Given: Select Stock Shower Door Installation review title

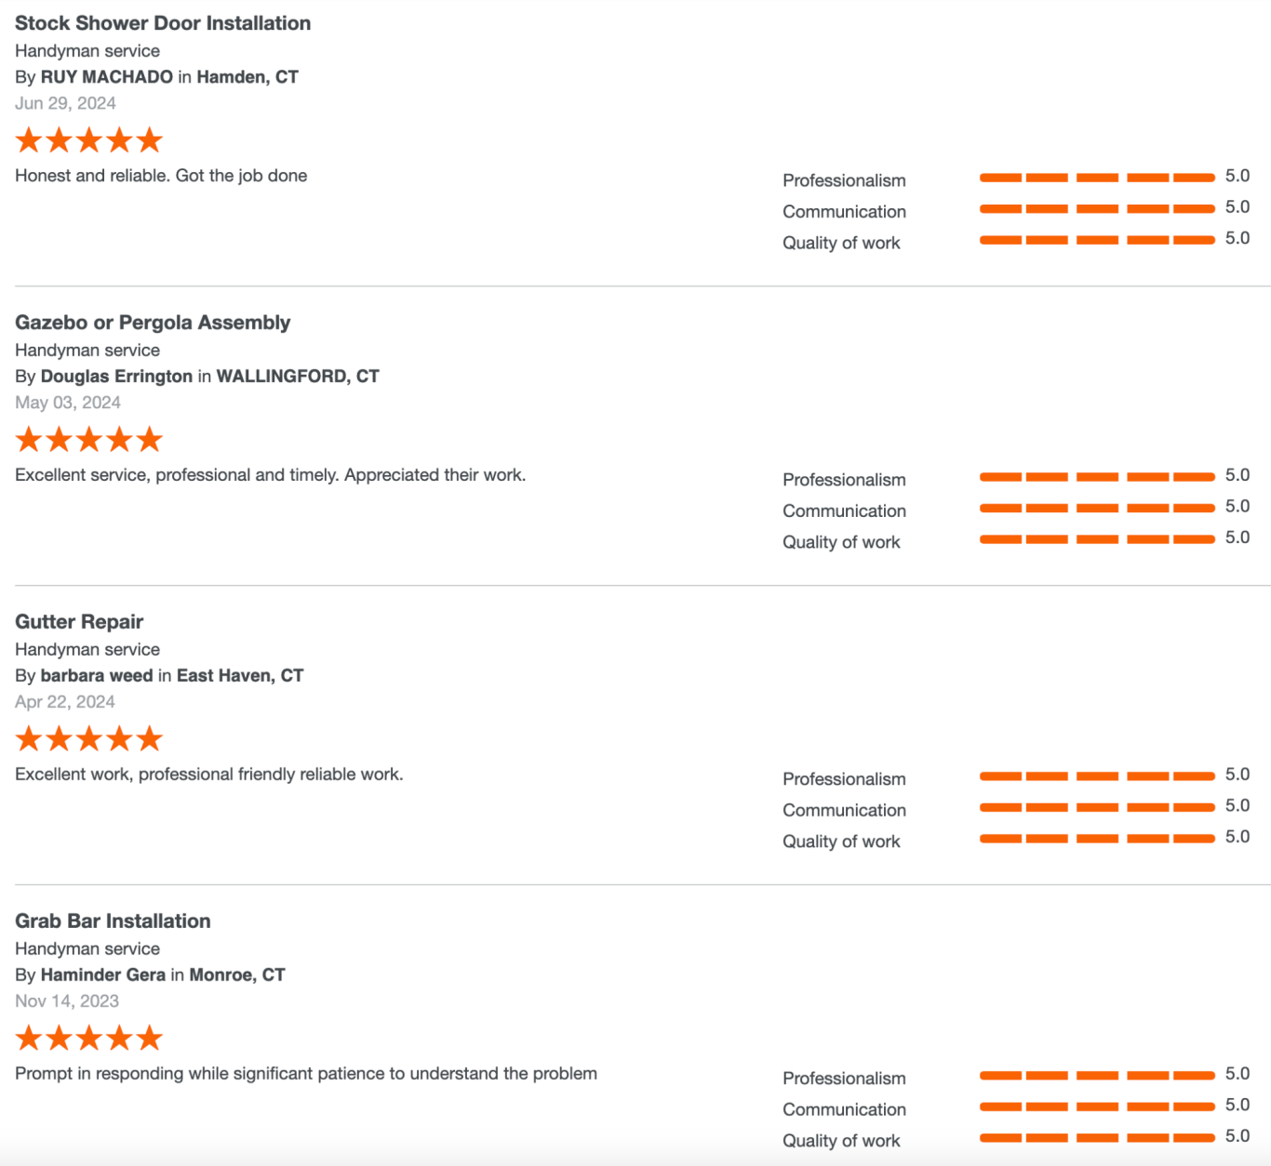Looking at the screenshot, I should point(163,23).
